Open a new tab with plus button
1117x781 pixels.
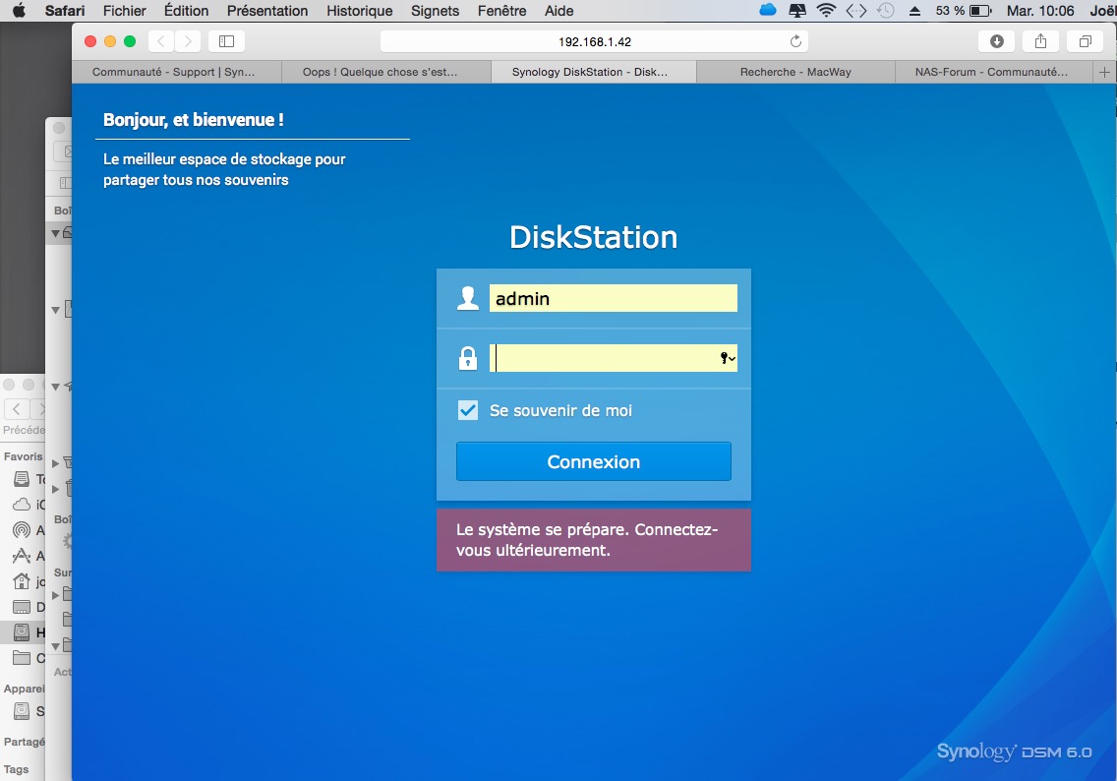tap(1104, 72)
